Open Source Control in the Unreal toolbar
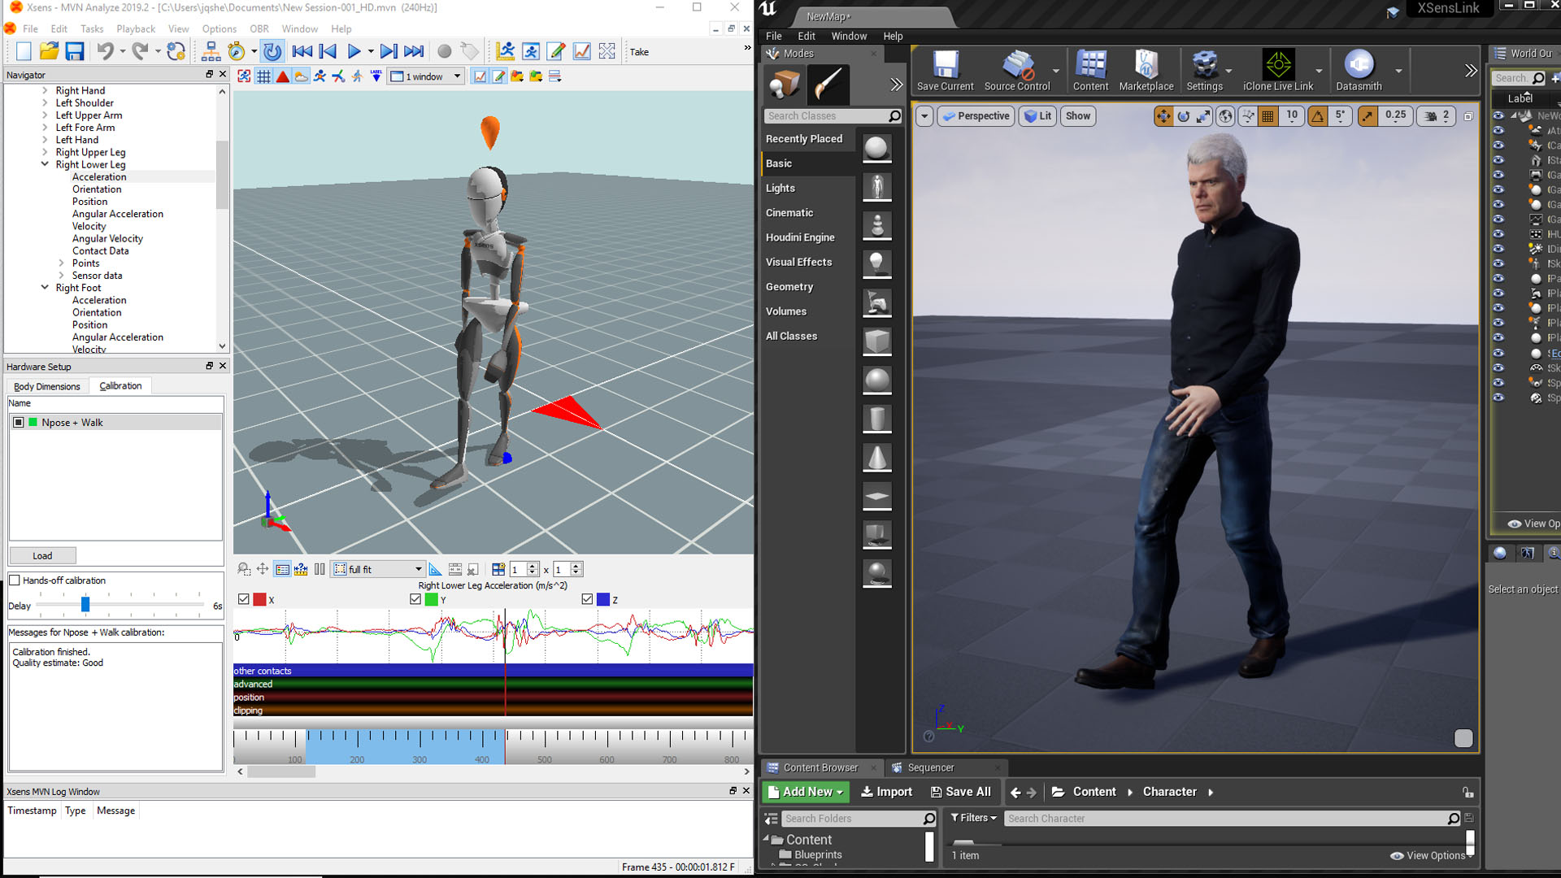This screenshot has width=1561, height=878. [x=1017, y=71]
